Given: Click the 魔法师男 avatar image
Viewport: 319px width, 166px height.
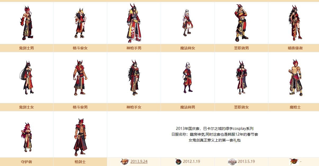Looking at the screenshot, I should click(x=188, y=77).
